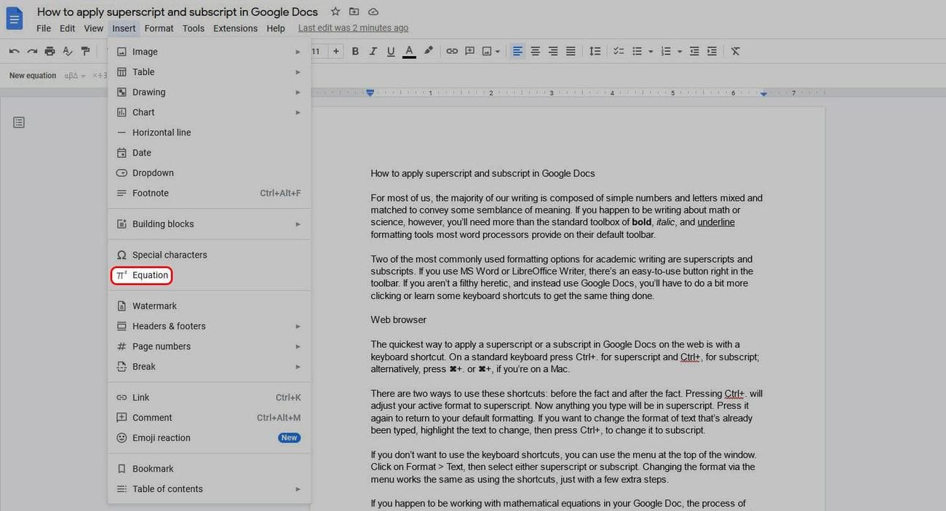Viewport: 946px width, 511px height.
Task: Insert a link using the toolbar icon
Action: click(452, 51)
